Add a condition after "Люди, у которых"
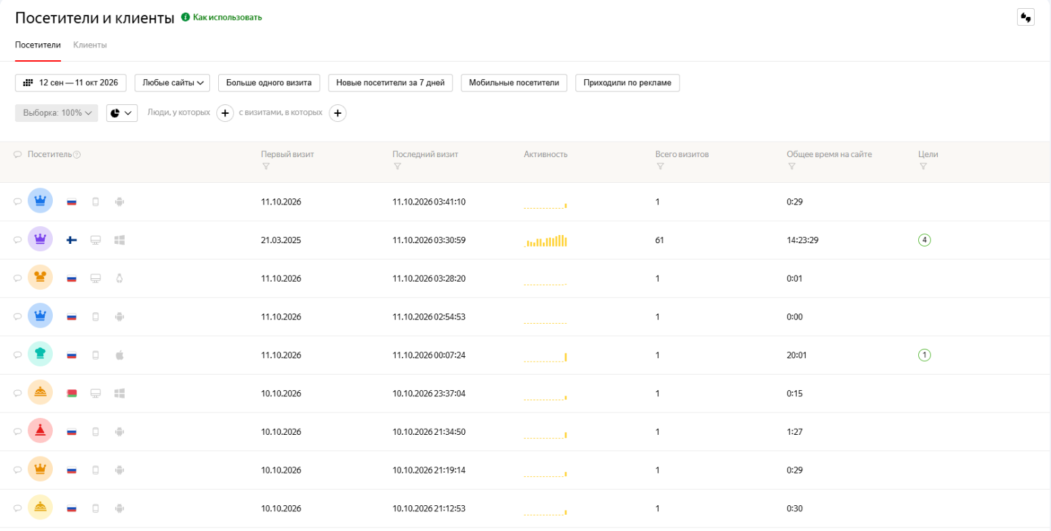The width and height of the screenshot is (1051, 531). point(226,113)
